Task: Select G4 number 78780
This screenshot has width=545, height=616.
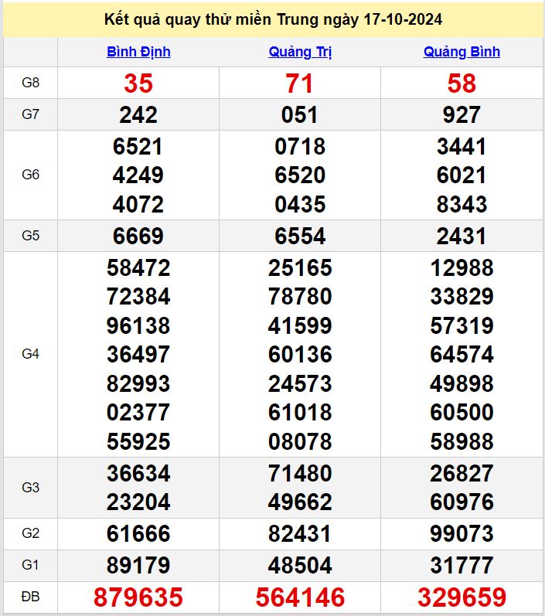Action: (300, 297)
